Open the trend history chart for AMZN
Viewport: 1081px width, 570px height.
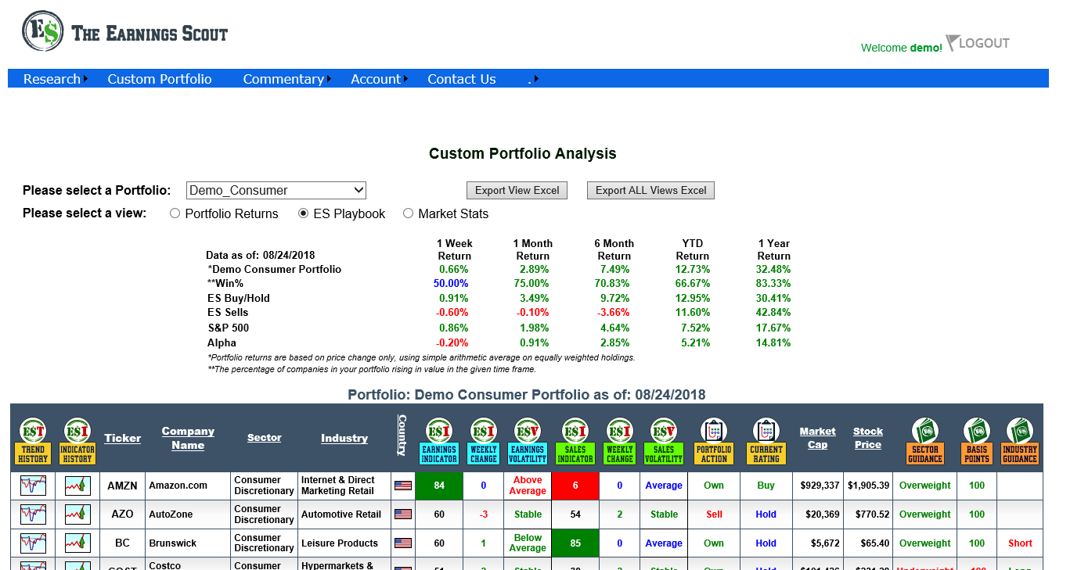coord(33,486)
